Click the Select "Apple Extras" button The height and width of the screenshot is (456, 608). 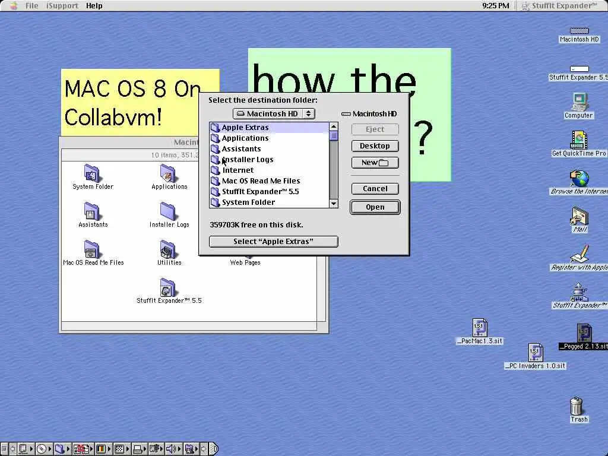tap(273, 241)
